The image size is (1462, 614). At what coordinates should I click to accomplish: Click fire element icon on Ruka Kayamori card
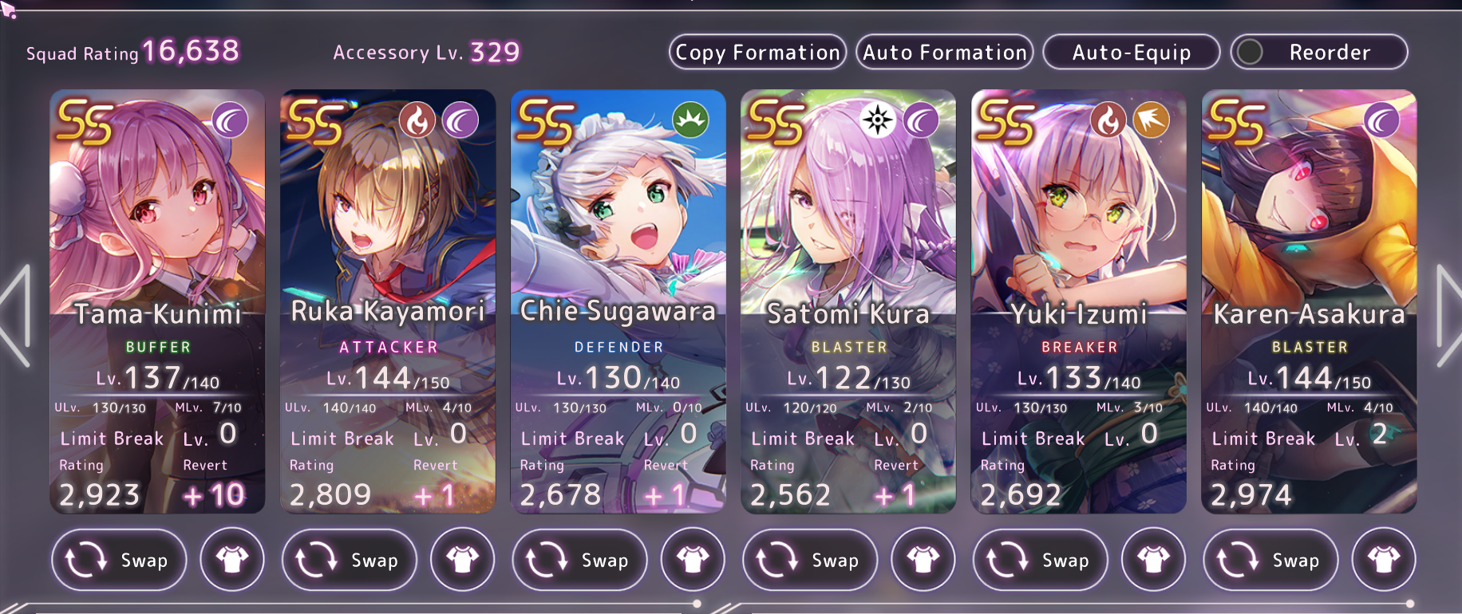417,120
